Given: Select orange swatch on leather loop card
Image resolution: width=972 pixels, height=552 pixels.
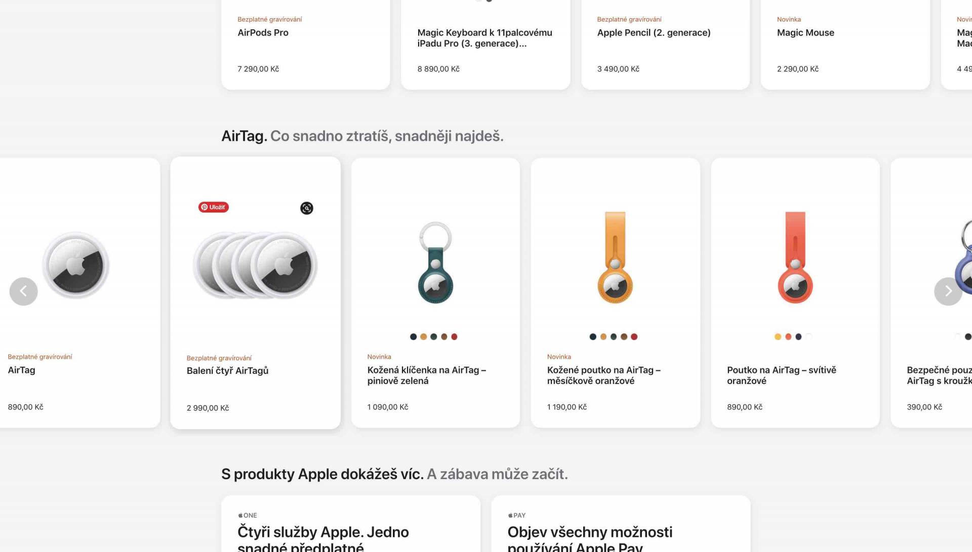Looking at the screenshot, I should pyautogui.click(x=603, y=337).
